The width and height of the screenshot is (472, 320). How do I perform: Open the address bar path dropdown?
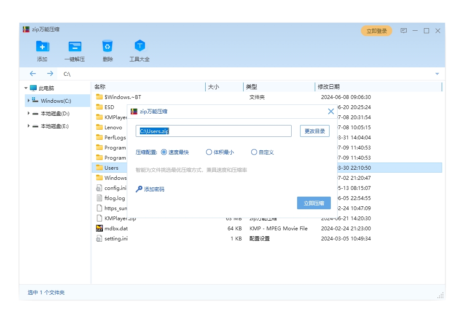(437, 74)
